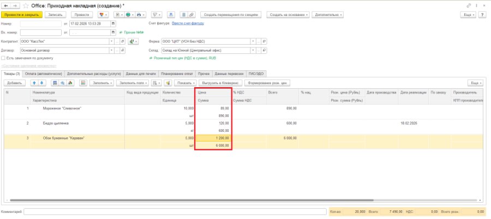Open attached files with the paperclip icon
Image resolution: width=491 pixels, height=219 pixels.
[191, 15]
